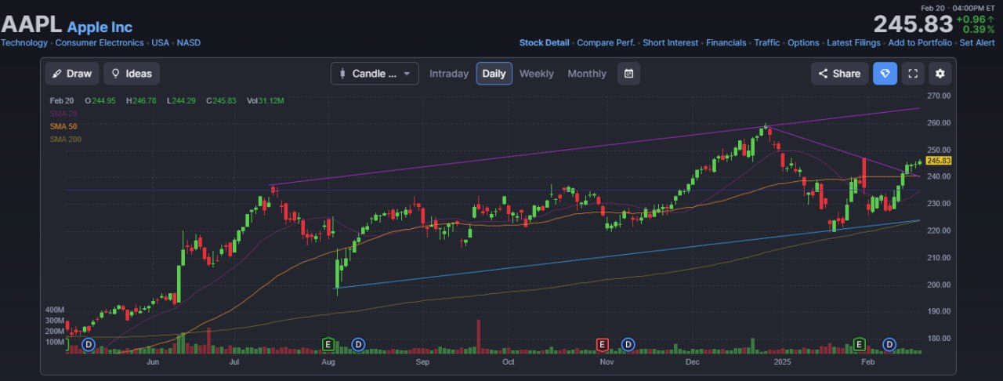Open the Consumer Electronics industry link

(100, 43)
